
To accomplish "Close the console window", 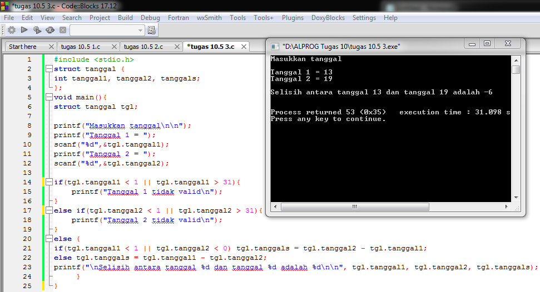I will coord(508,44).
